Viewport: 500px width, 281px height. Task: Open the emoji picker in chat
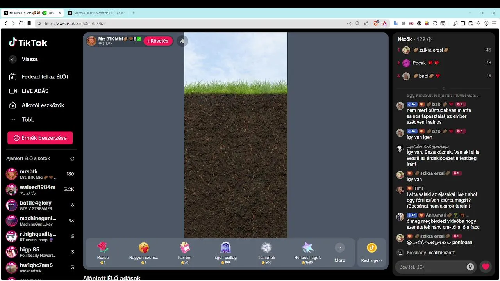pyautogui.click(x=470, y=267)
